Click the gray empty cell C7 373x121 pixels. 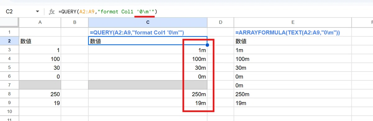click(x=148, y=85)
